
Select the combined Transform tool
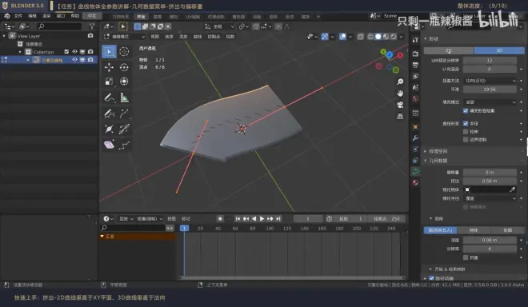pyautogui.click(x=124, y=82)
